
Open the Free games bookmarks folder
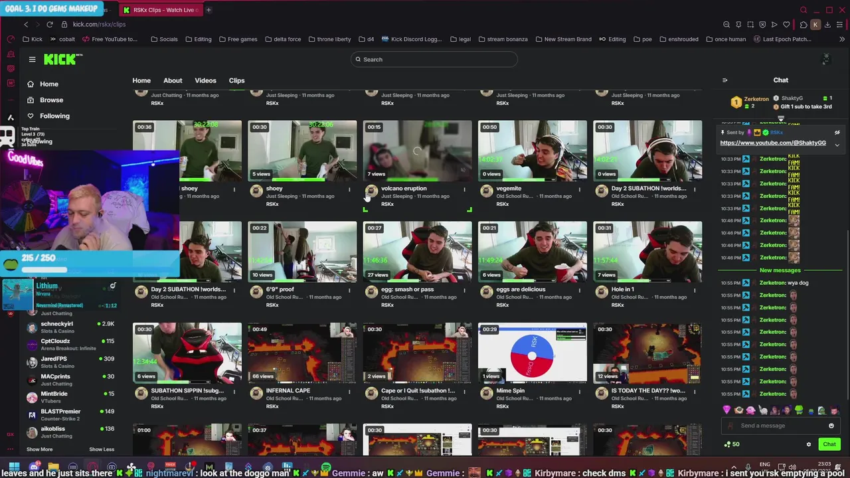238,39
